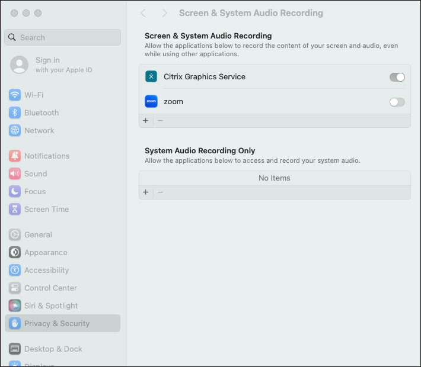The image size is (421, 367).
Task: Open Bluetooth settings from sidebar icon
Action: pyautogui.click(x=15, y=112)
